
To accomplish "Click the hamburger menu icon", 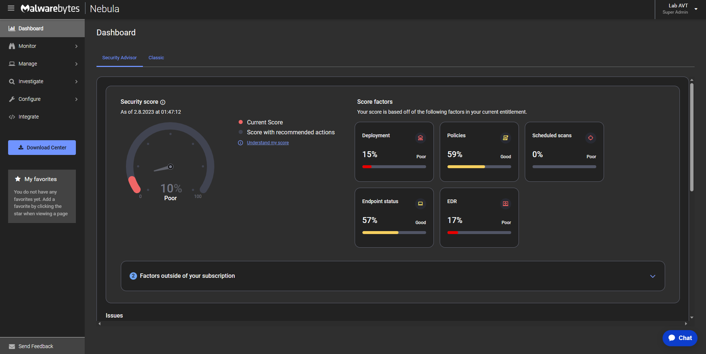I will click(x=11, y=8).
